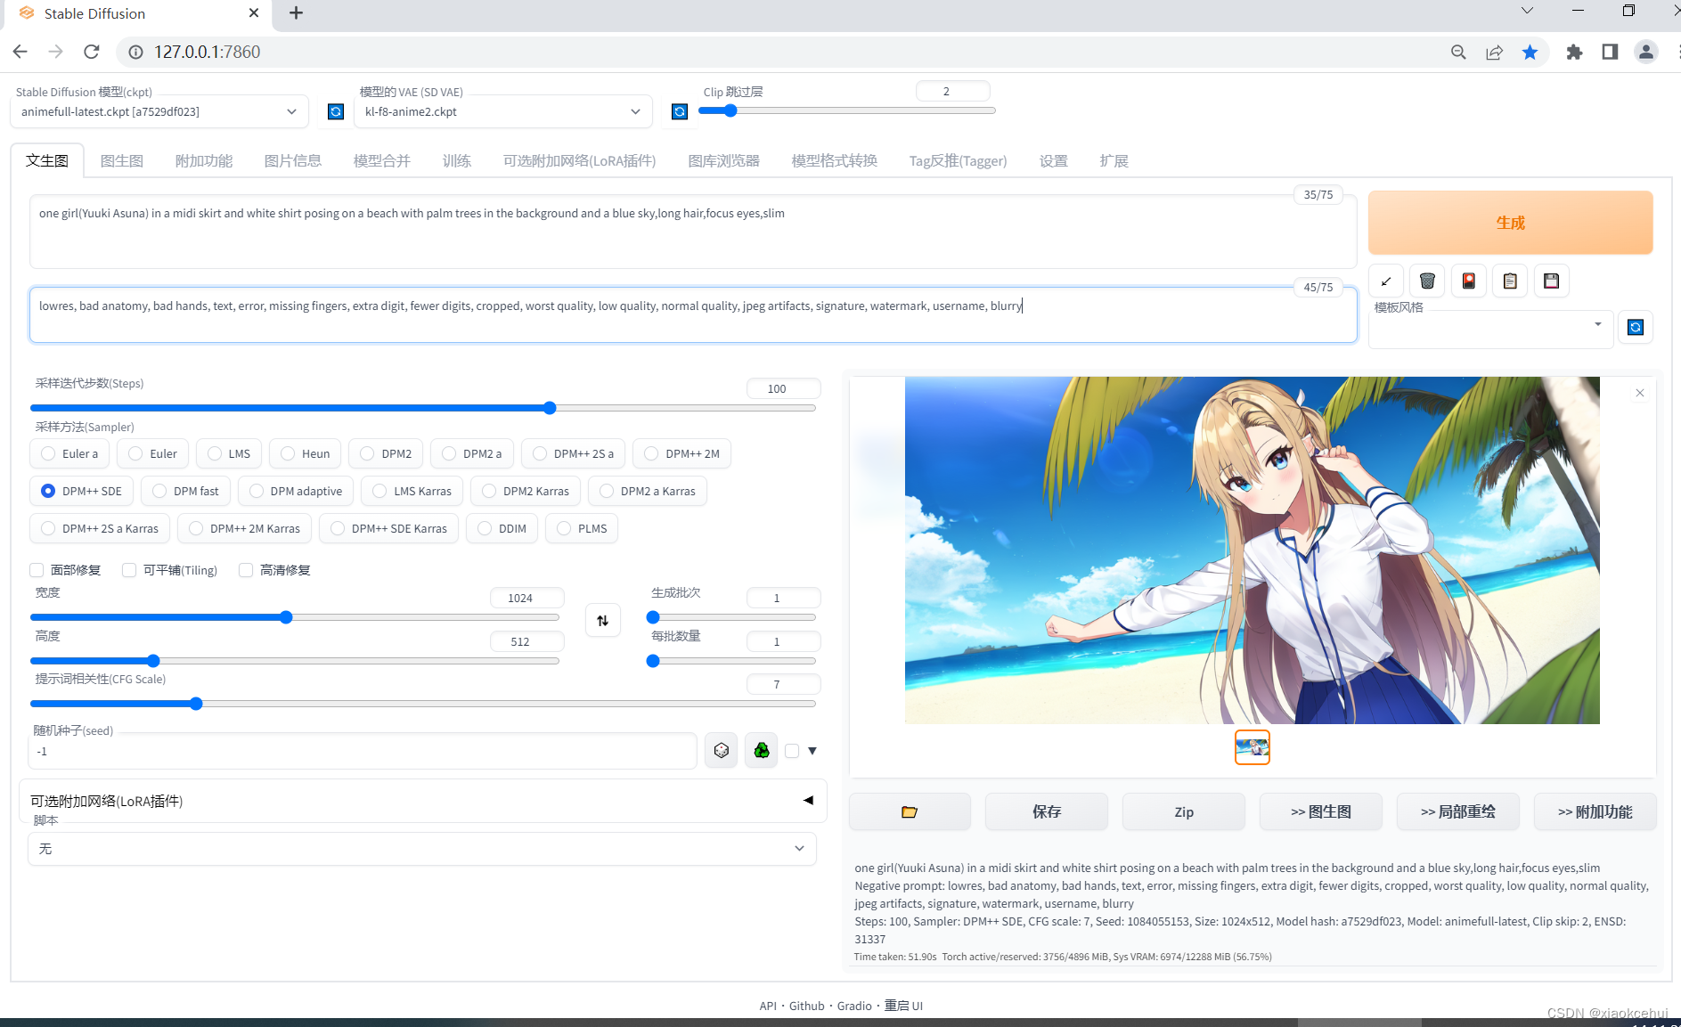The width and height of the screenshot is (1681, 1027).
Task: Switch to the 图生图 tab
Action: point(122,161)
